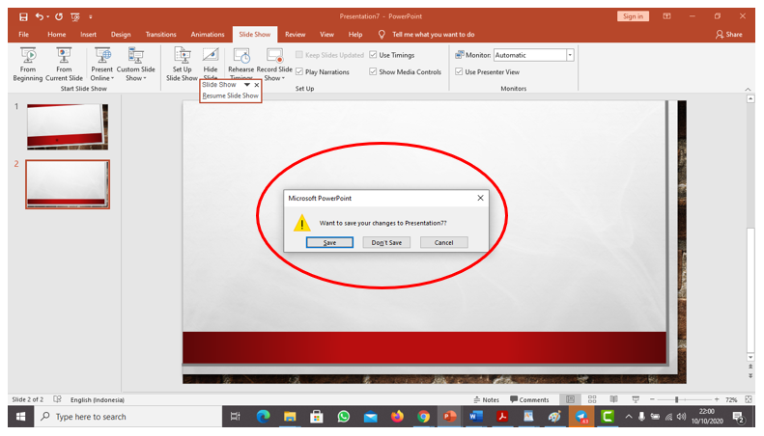Open Windows Start menu
The width and height of the screenshot is (764, 436).
(20, 417)
